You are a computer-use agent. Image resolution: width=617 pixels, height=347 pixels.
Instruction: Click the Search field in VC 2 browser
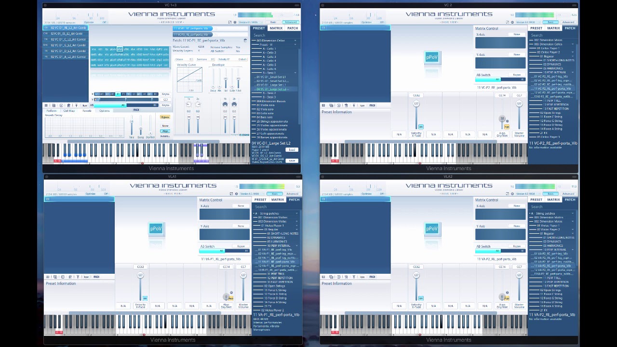(x=553, y=35)
